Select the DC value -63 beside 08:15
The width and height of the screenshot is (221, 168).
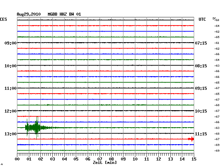pyautogui.click(x=217, y=66)
